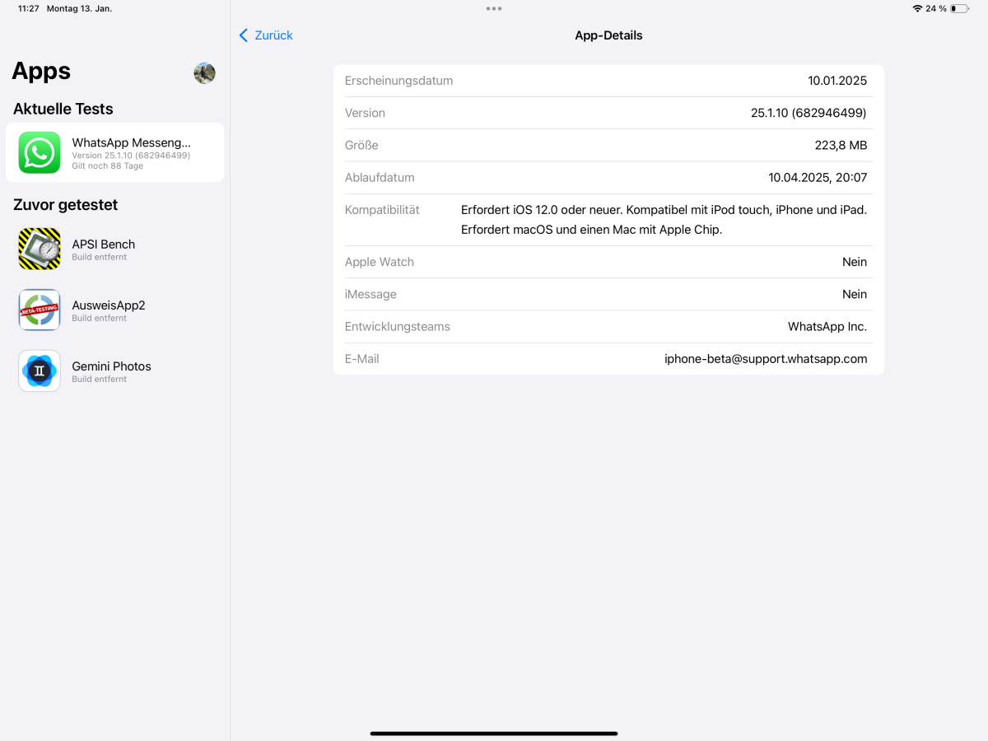Screen dimensions: 988x741
Task: Tap the WhatsApp Messenger app icon
Action: click(40, 152)
